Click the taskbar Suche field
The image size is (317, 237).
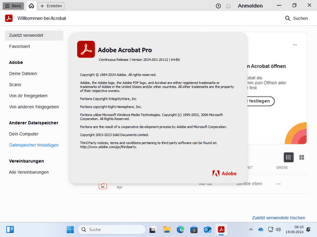click(x=112, y=230)
